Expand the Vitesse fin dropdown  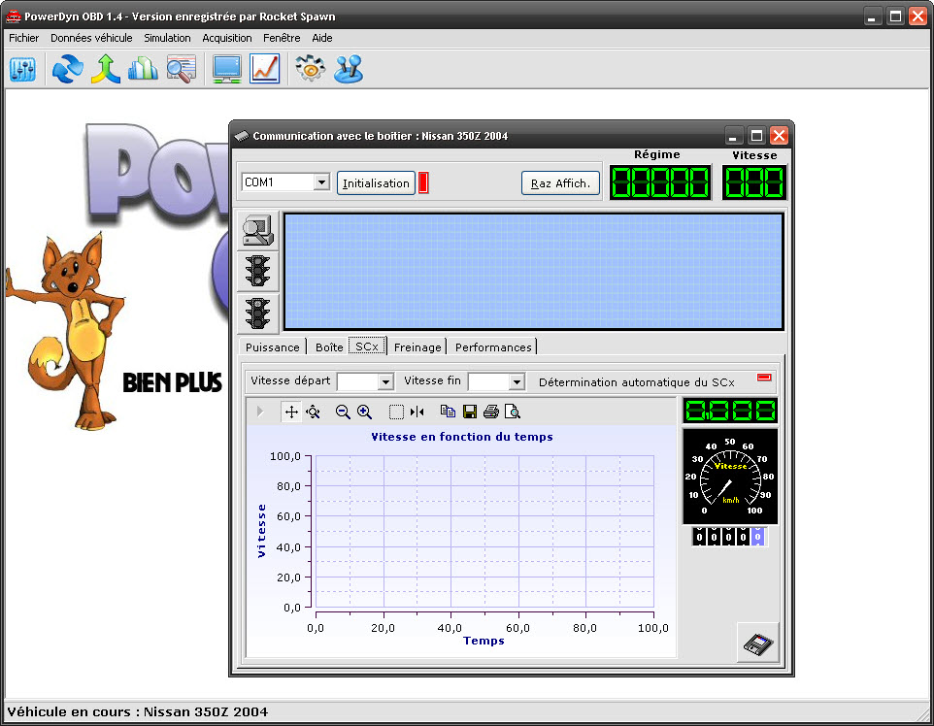(517, 382)
